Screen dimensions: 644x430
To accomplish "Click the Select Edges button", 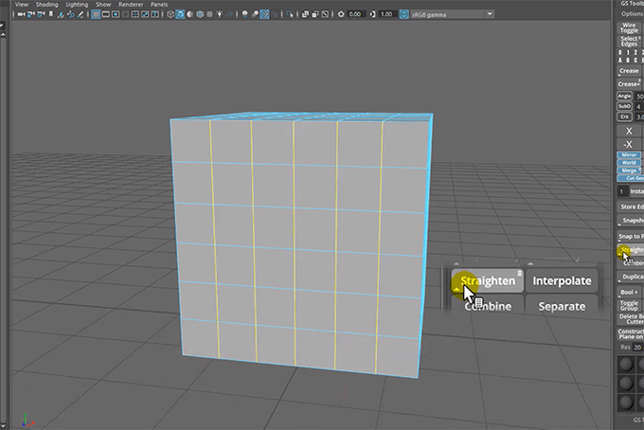I will coord(629,42).
